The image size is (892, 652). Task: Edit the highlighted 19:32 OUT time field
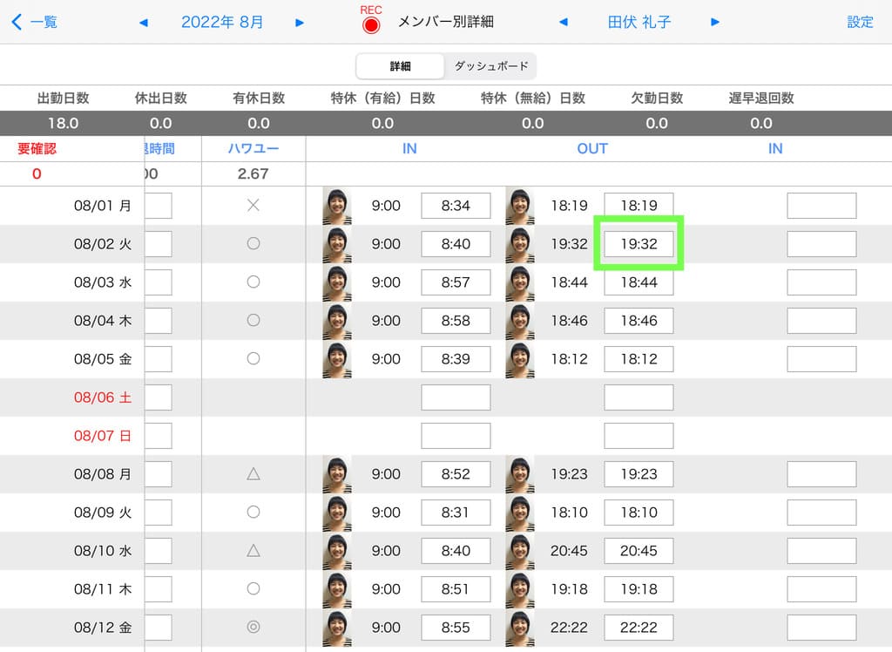click(639, 244)
